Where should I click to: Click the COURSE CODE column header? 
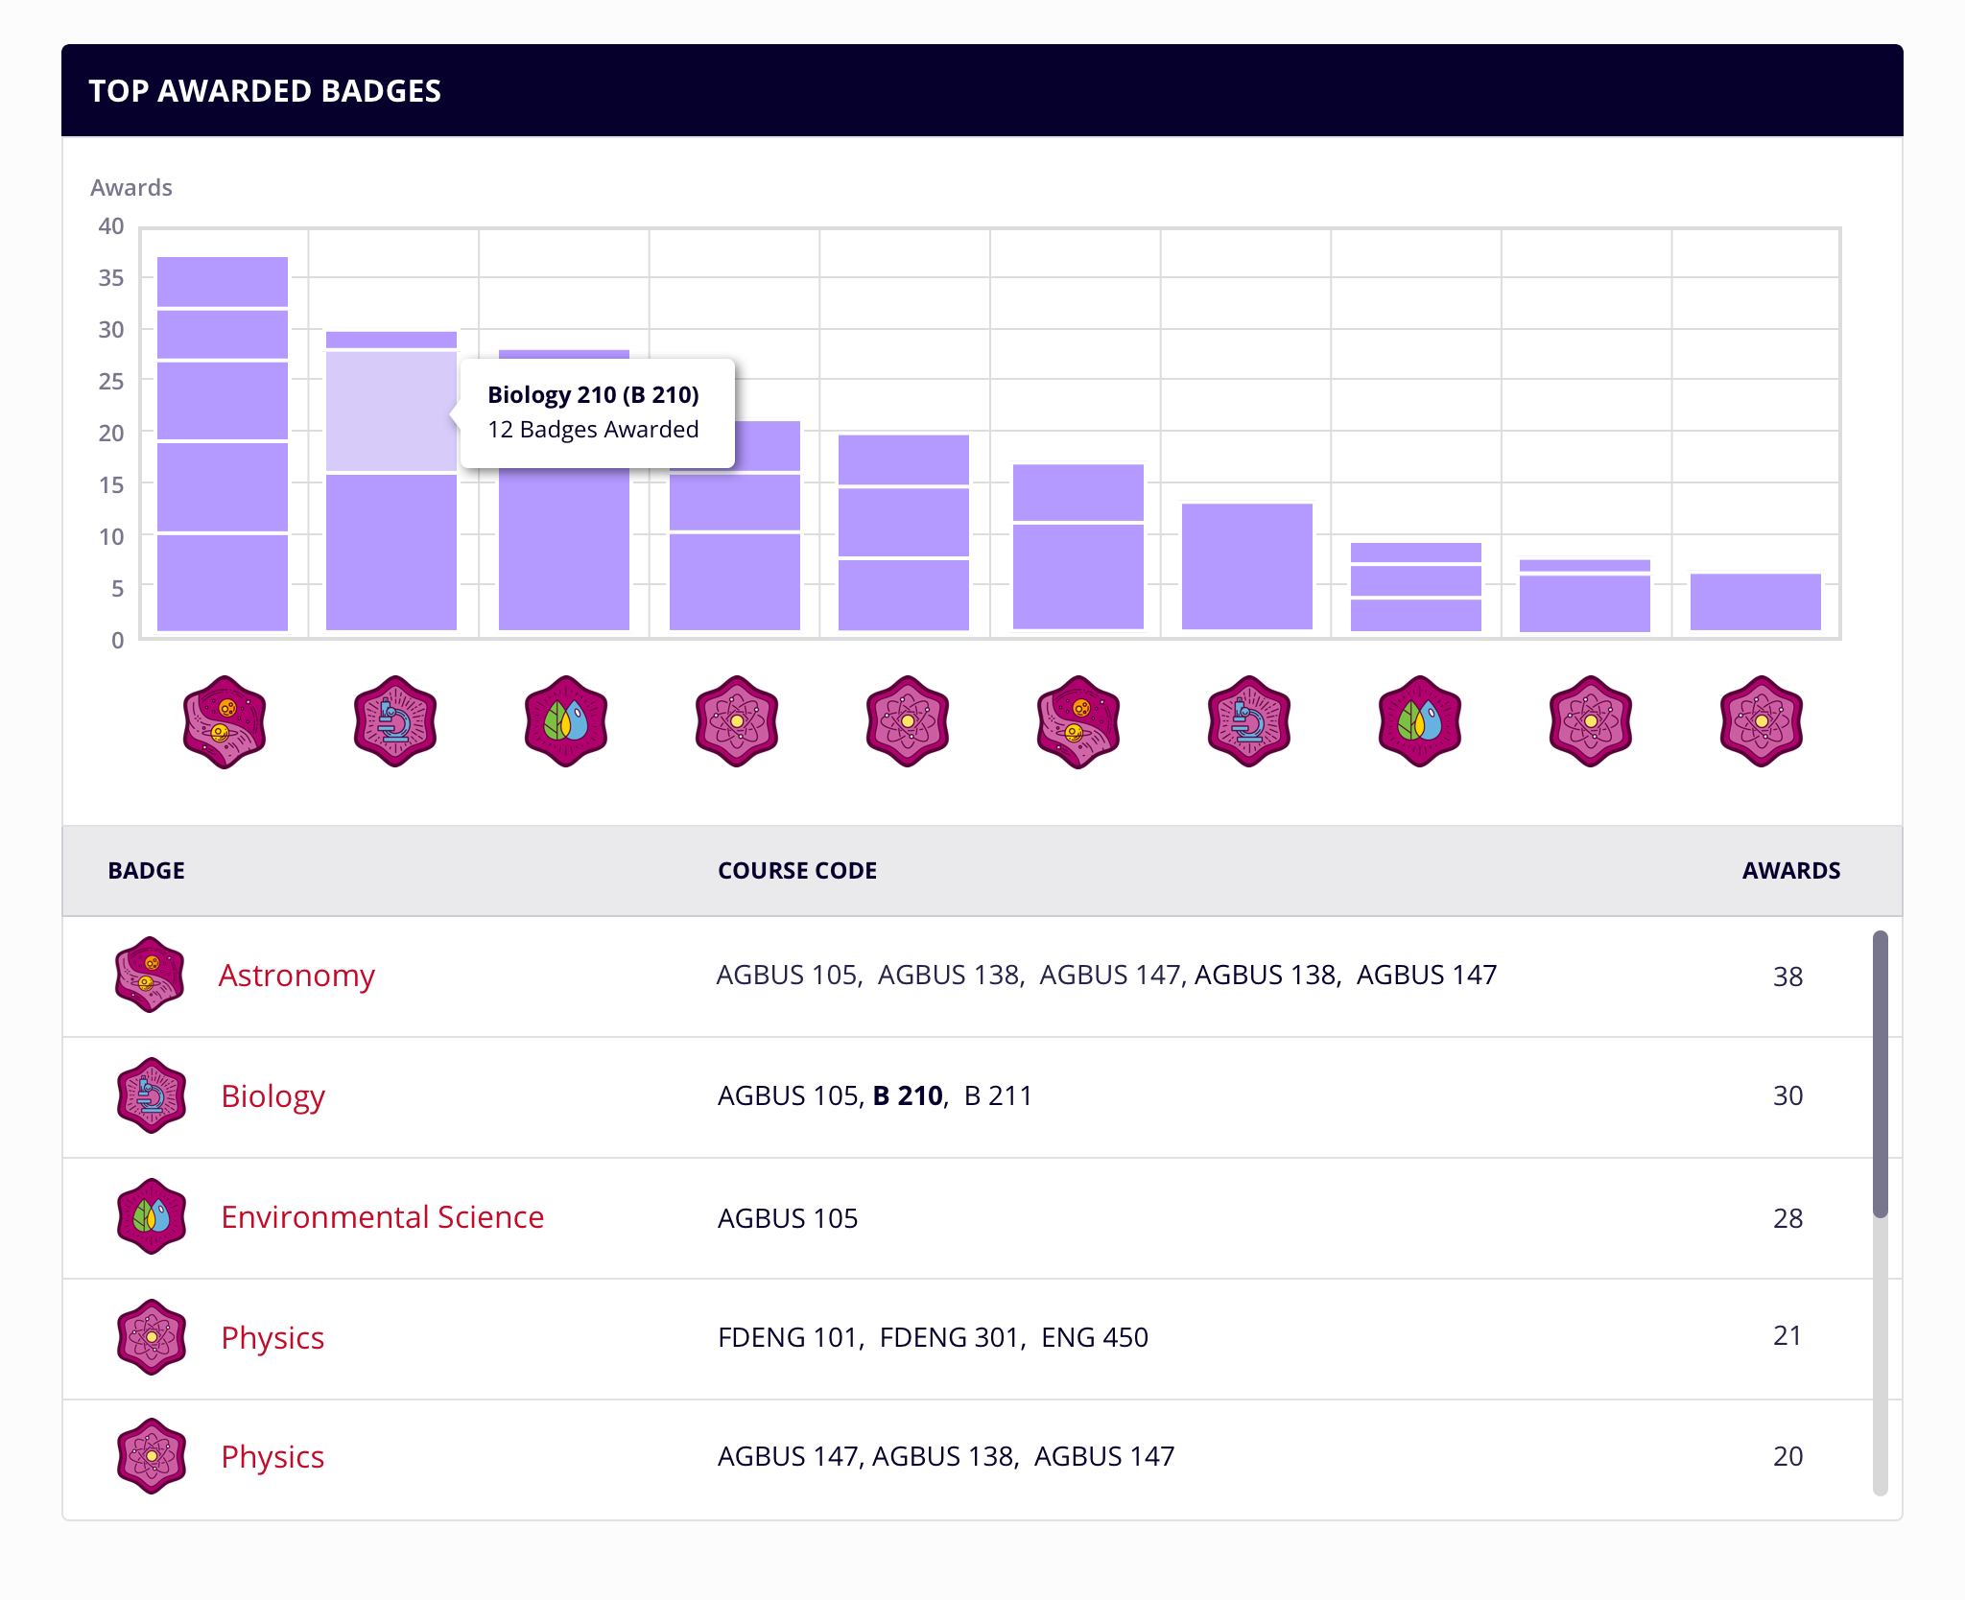click(x=796, y=870)
